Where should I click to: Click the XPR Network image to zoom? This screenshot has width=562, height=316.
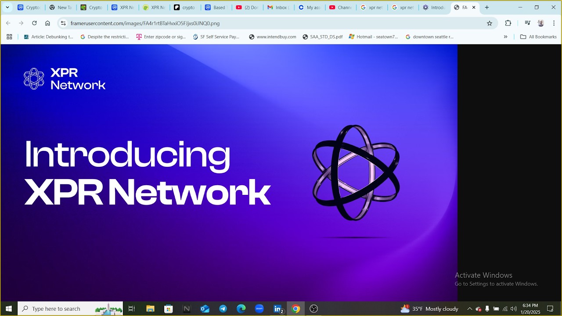tap(229, 172)
